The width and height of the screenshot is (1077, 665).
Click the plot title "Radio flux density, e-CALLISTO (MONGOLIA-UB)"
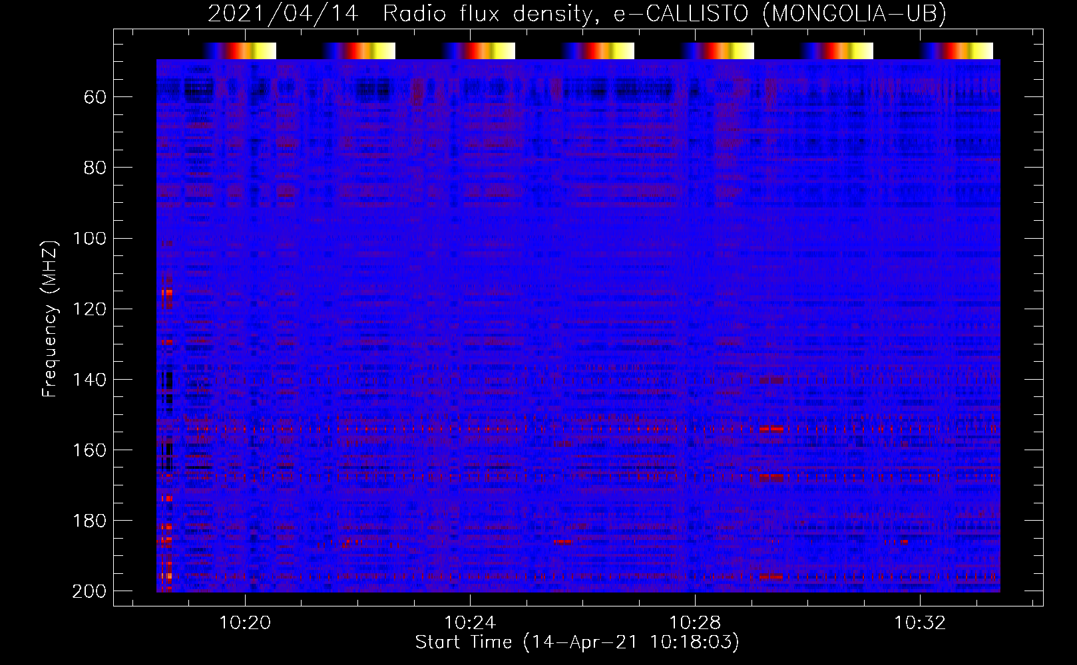pyautogui.click(x=664, y=13)
